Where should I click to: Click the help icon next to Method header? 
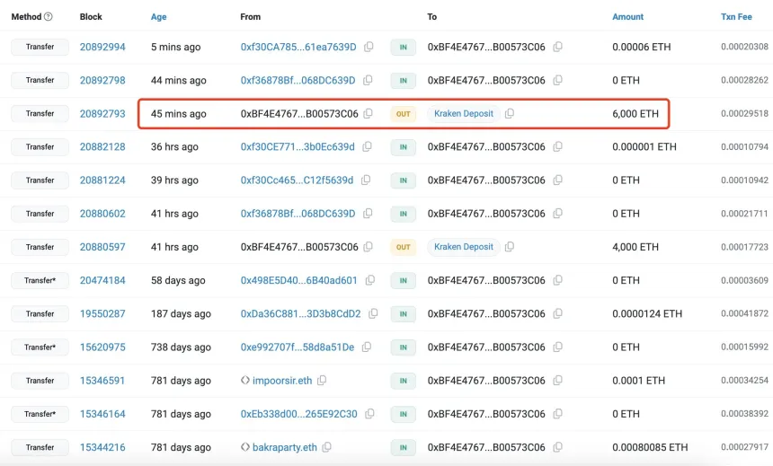click(x=48, y=17)
